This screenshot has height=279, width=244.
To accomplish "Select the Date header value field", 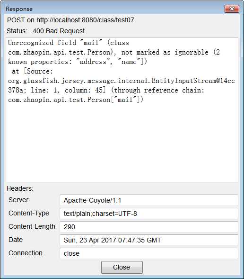I will [149, 240].
